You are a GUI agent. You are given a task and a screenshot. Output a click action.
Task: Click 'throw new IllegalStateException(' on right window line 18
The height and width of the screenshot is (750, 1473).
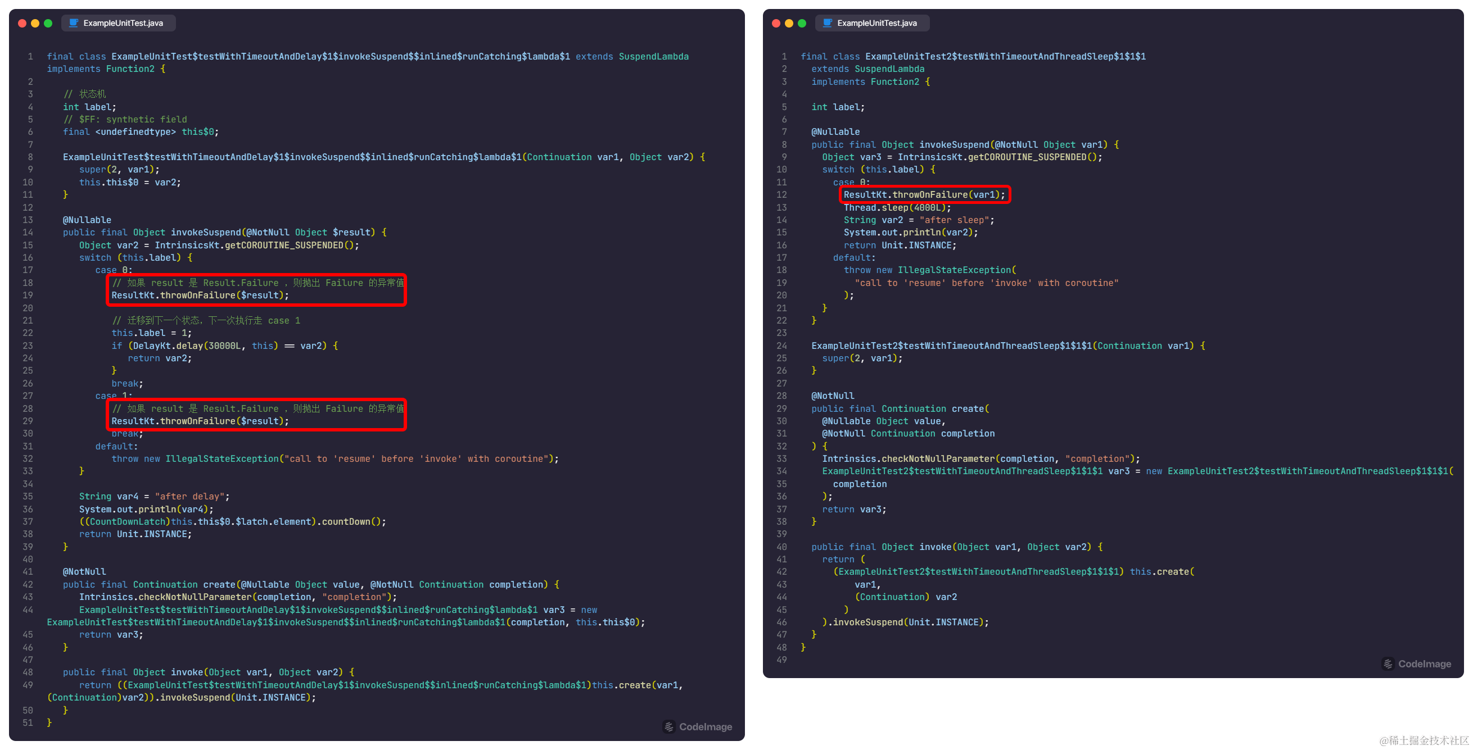(930, 270)
